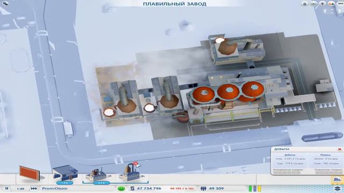Screen dimensions: 344x193
Task: Click the counter pill under garage module
Action: pyautogui.click(x=64, y=183)
